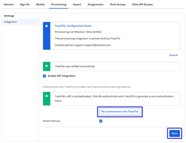This screenshot has width=186, height=143.
Task: Open the Mobile tab
Action: tap(40, 5)
